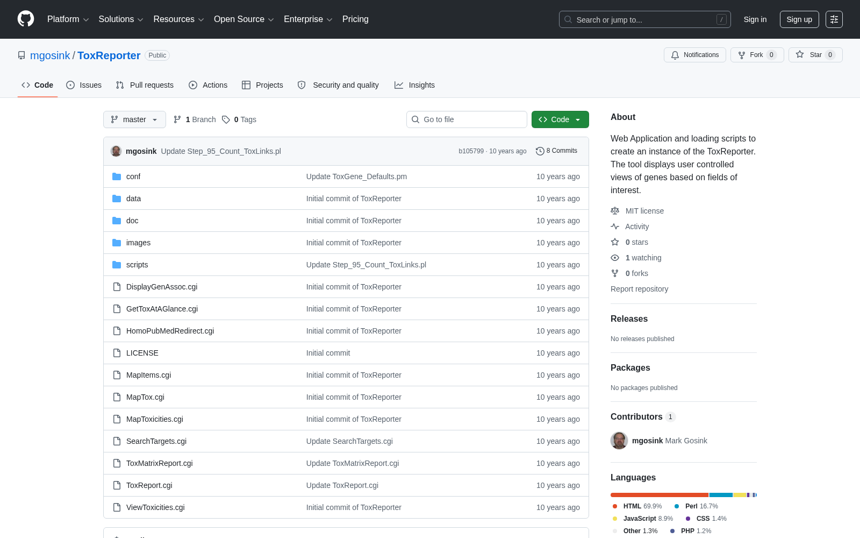
Task: Open the Insights tab
Action: tap(414, 85)
